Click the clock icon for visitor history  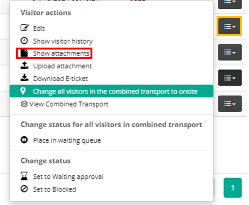click(24, 41)
